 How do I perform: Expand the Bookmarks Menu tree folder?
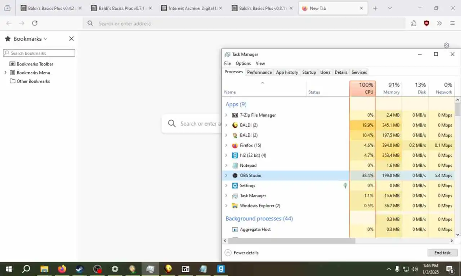pyautogui.click(x=5, y=73)
